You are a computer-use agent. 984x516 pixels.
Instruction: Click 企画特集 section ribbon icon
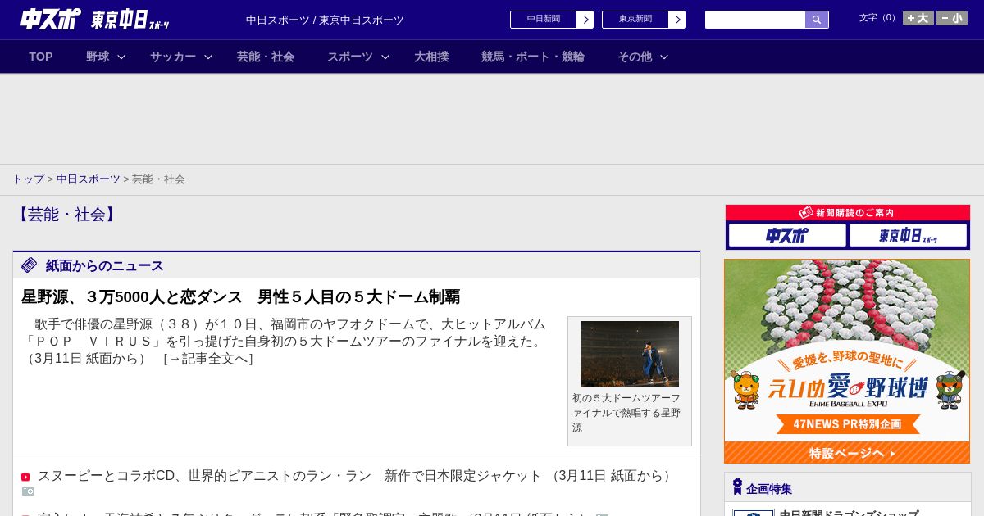click(737, 487)
